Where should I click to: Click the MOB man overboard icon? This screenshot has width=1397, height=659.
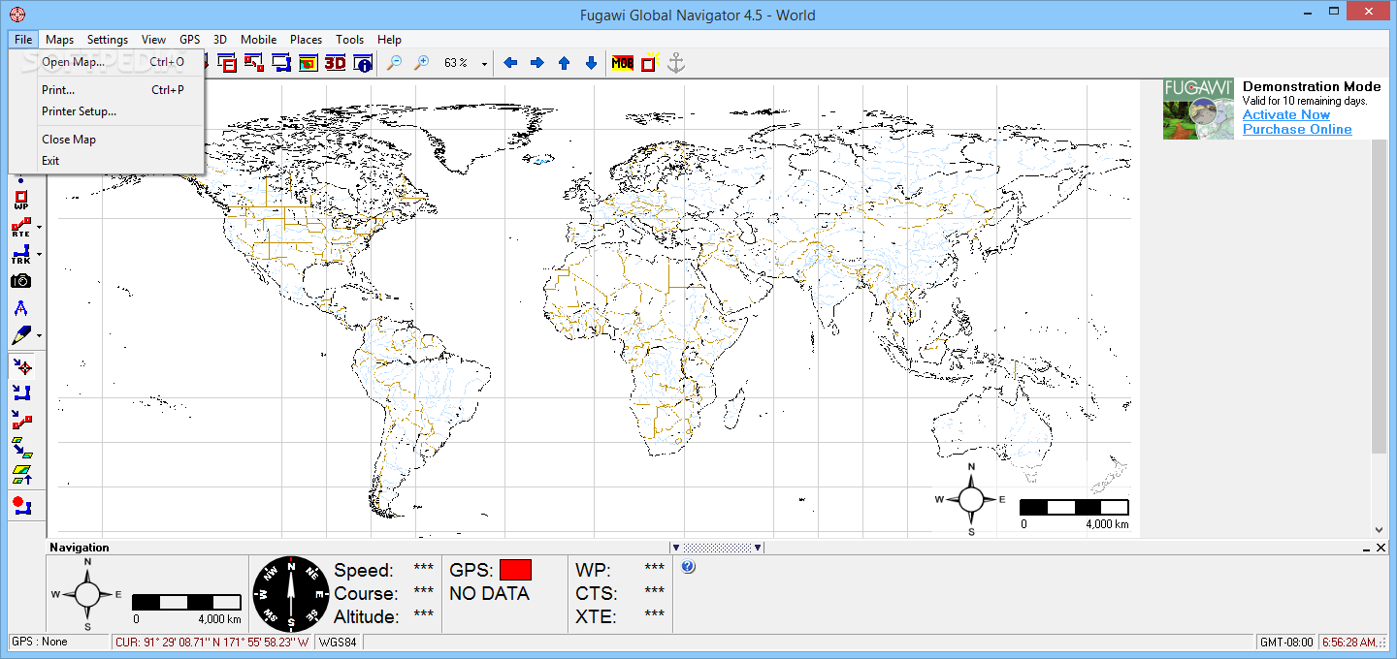[x=623, y=63]
